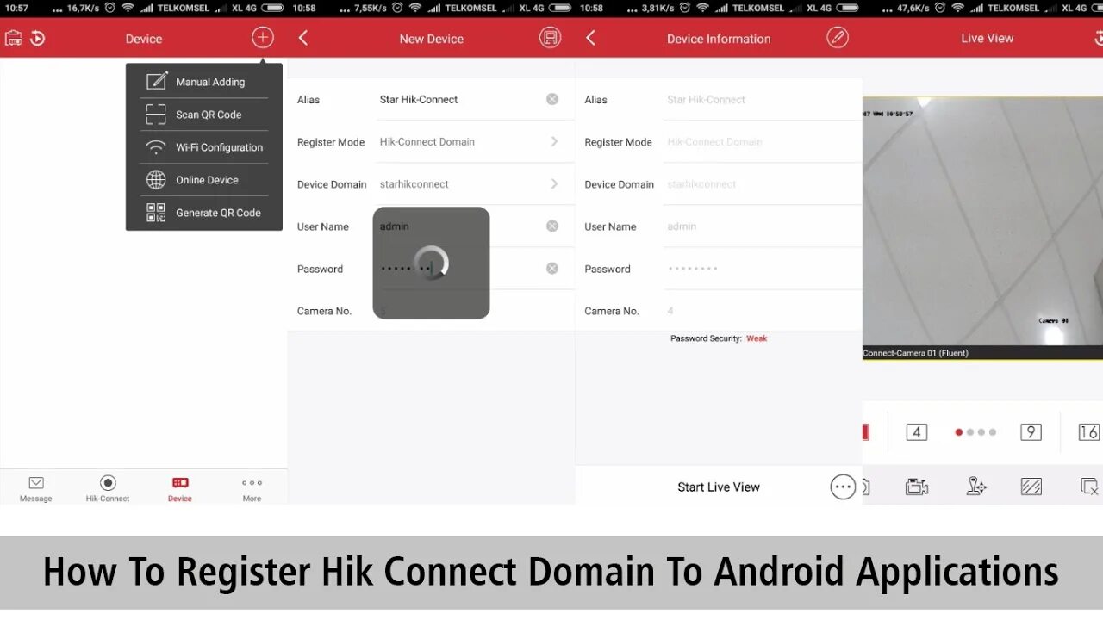Image resolution: width=1103 pixels, height=620 pixels.
Task: Go back from the New Device screen
Action: 303,38
